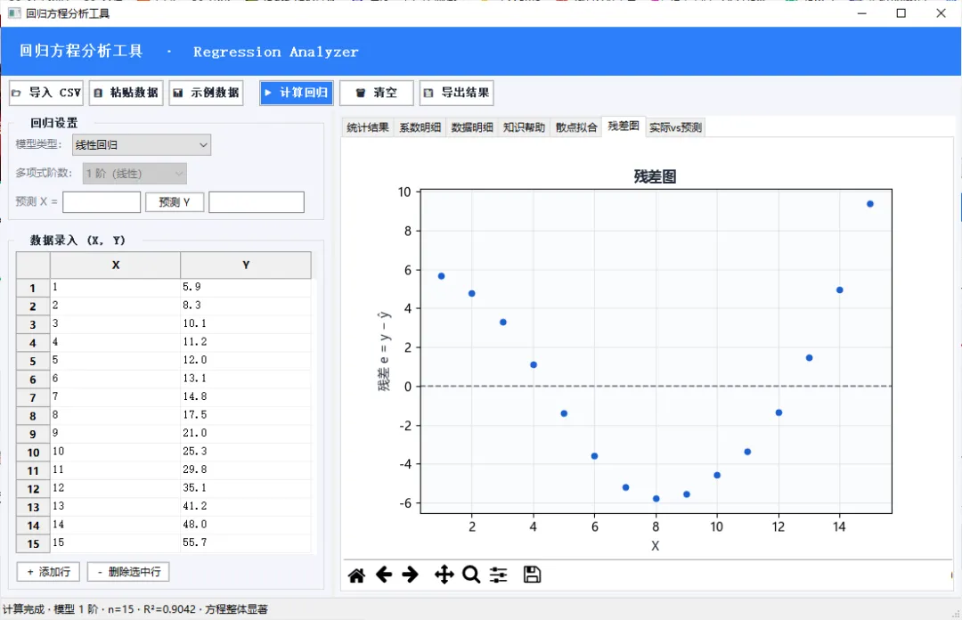This screenshot has height=620, width=962.
Task: Click the 预测 X input field
Action: 102,202
